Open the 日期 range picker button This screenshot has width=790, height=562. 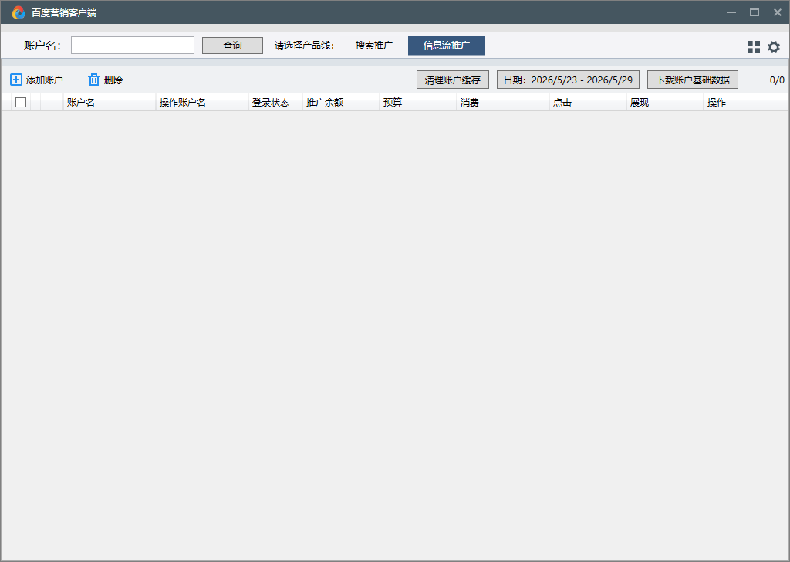click(x=568, y=80)
